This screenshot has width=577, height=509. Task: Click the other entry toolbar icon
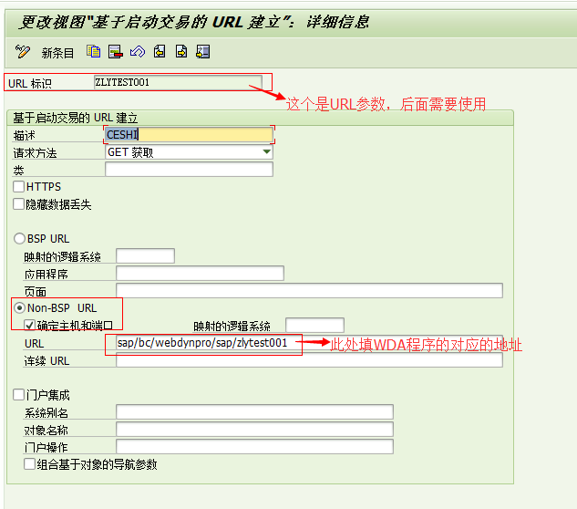click(x=202, y=52)
